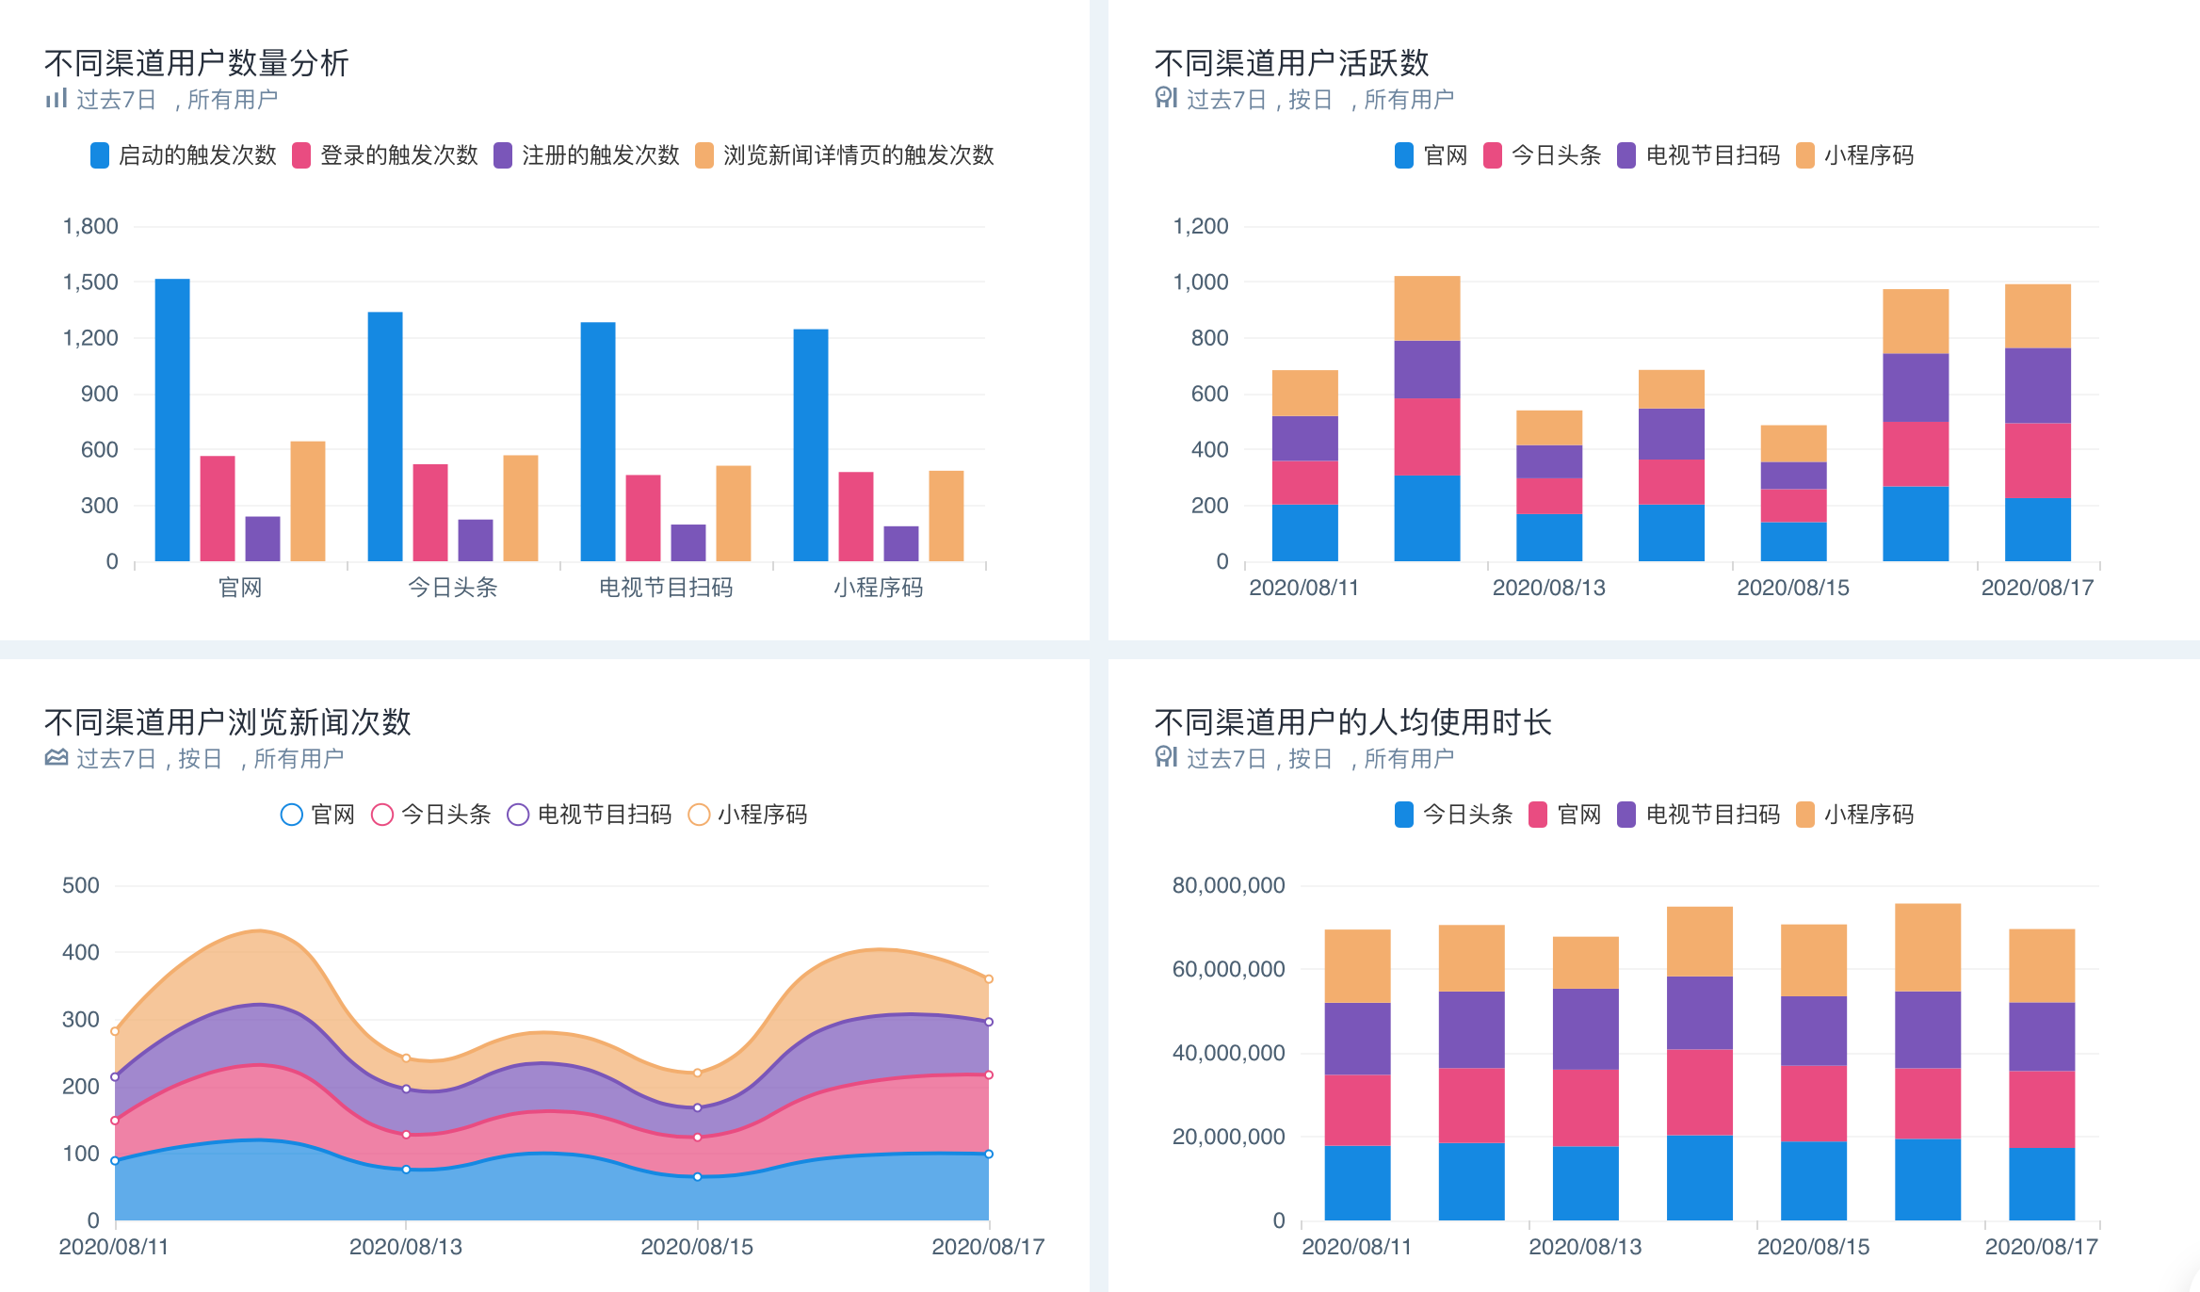
Task: Toggle 浏览新闻详情页的触发次数 legend item
Action: pos(845,155)
